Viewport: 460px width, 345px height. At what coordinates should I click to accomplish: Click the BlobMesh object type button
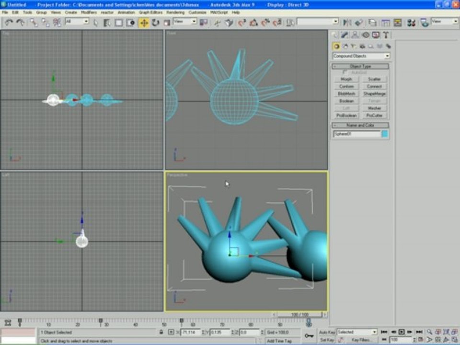[x=346, y=94]
